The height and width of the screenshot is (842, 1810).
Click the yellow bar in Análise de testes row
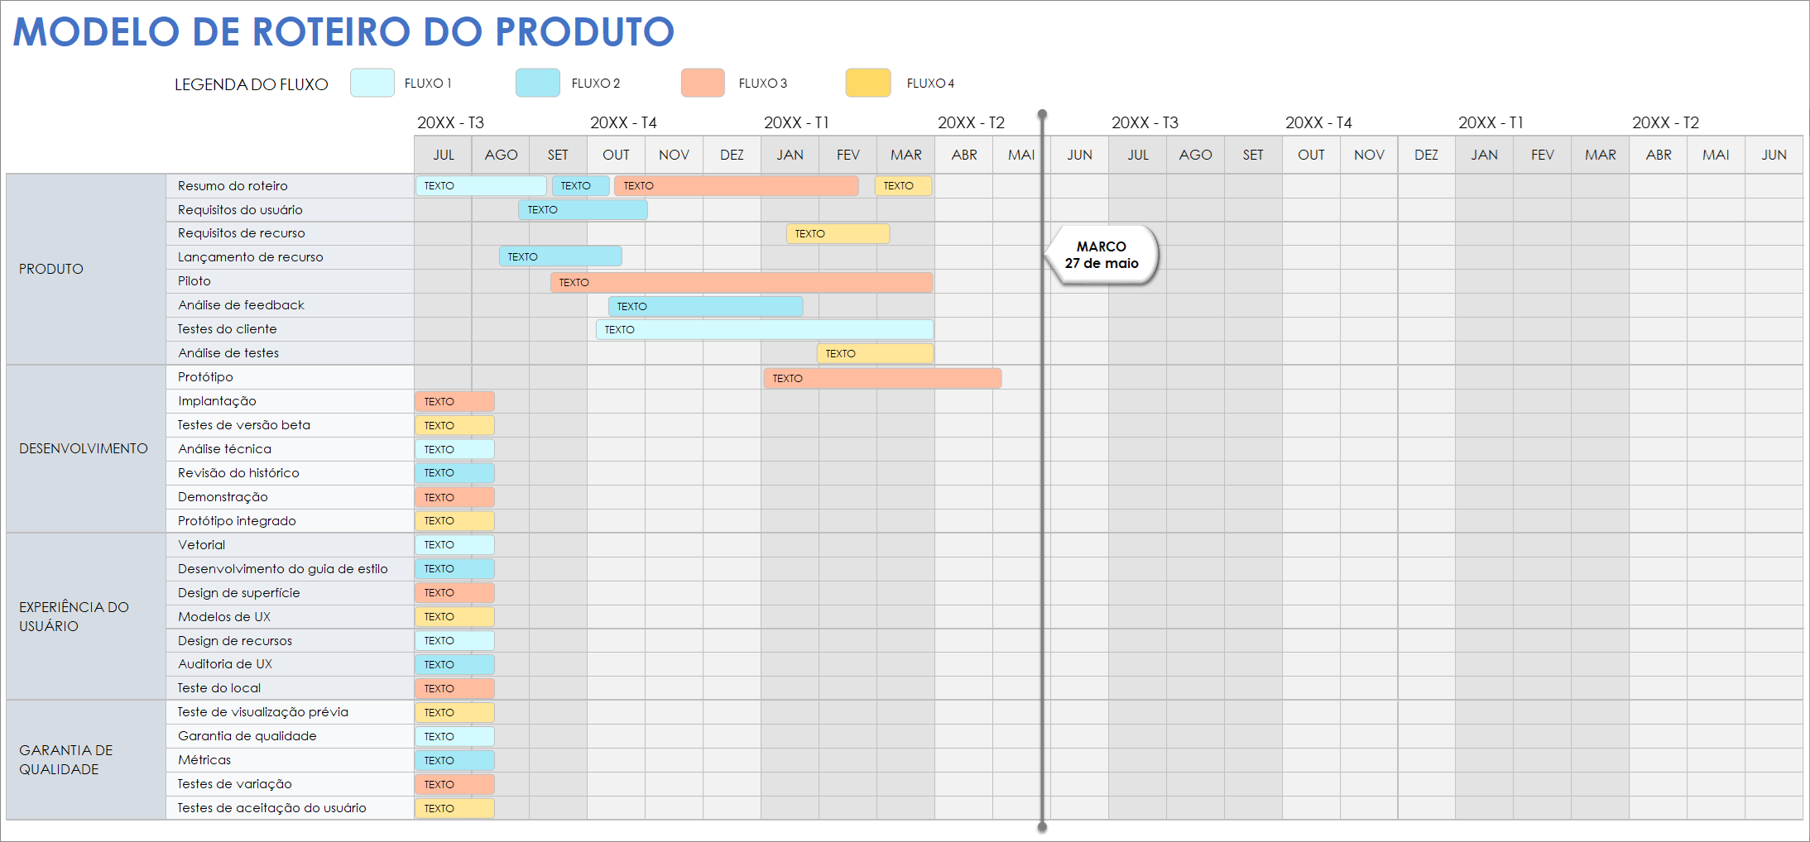pos(876,353)
